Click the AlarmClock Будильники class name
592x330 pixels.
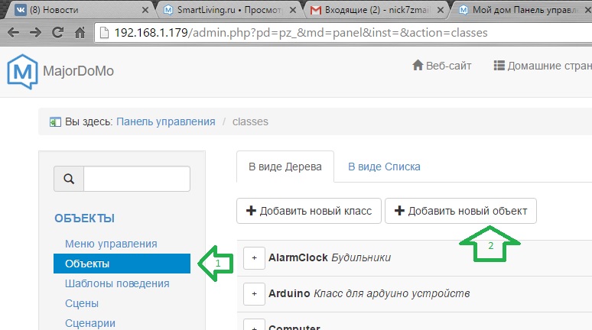[330, 258]
